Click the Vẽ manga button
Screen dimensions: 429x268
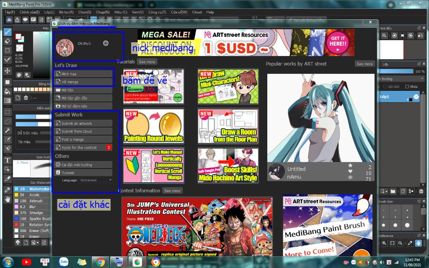83,82
